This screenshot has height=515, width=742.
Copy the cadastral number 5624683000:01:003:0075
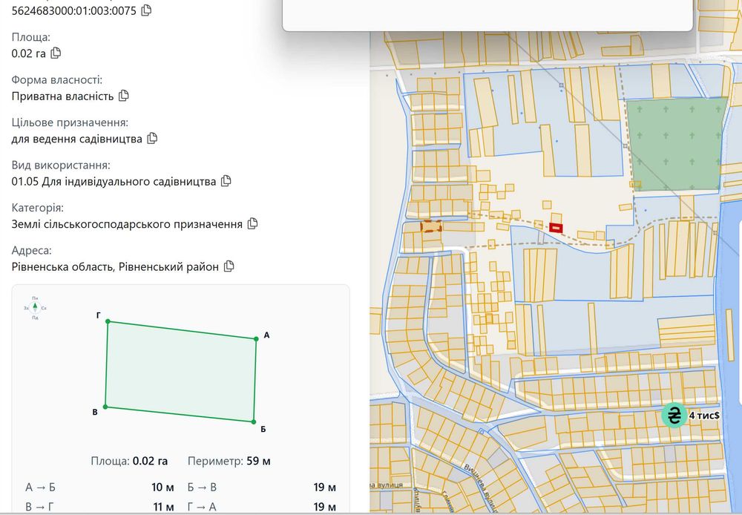pos(147,10)
